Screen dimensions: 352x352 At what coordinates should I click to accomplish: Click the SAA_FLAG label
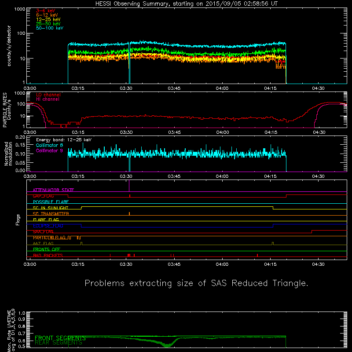(x=43, y=232)
